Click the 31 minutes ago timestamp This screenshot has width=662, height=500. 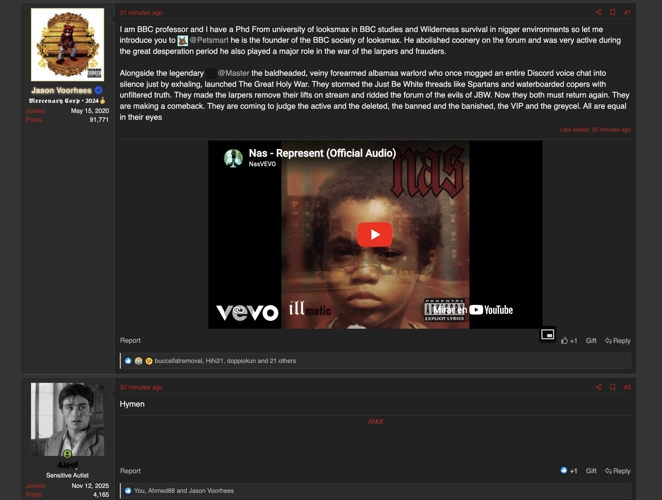141,12
